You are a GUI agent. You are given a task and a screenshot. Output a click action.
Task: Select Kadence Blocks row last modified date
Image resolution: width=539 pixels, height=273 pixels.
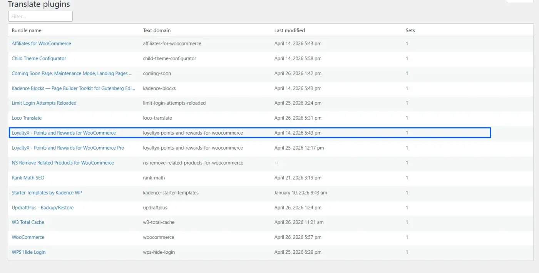298,88
